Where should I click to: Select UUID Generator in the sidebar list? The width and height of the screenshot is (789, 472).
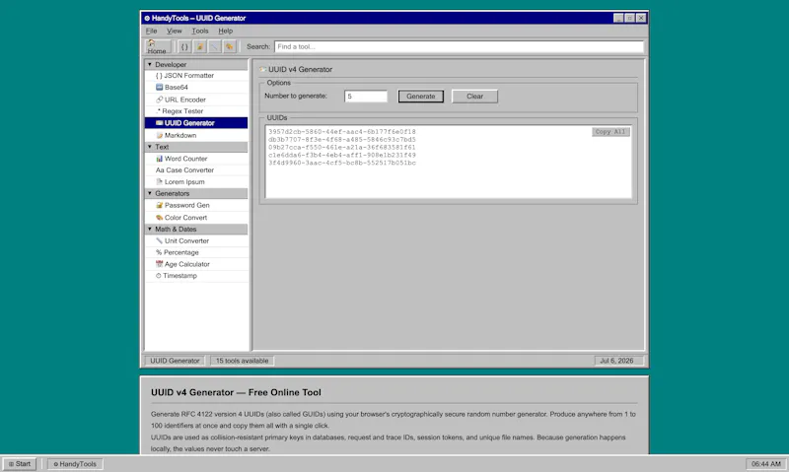(x=196, y=122)
